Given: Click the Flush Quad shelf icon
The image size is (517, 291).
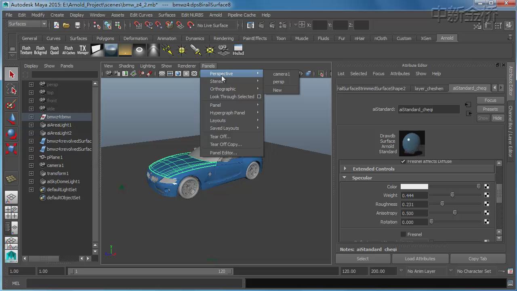Looking at the screenshot, I should pos(55,50).
